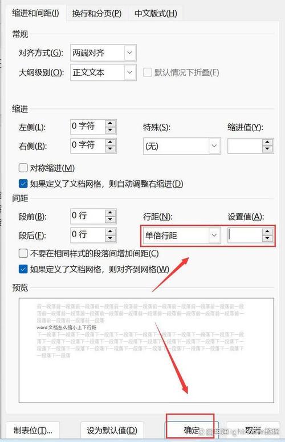Toggle 对齐到网格 snap to grid checkbox
The width and height of the screenshot is (285, 442).
pos(23,269)
